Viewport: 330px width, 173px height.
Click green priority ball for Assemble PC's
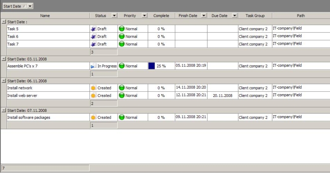[122, 66]
